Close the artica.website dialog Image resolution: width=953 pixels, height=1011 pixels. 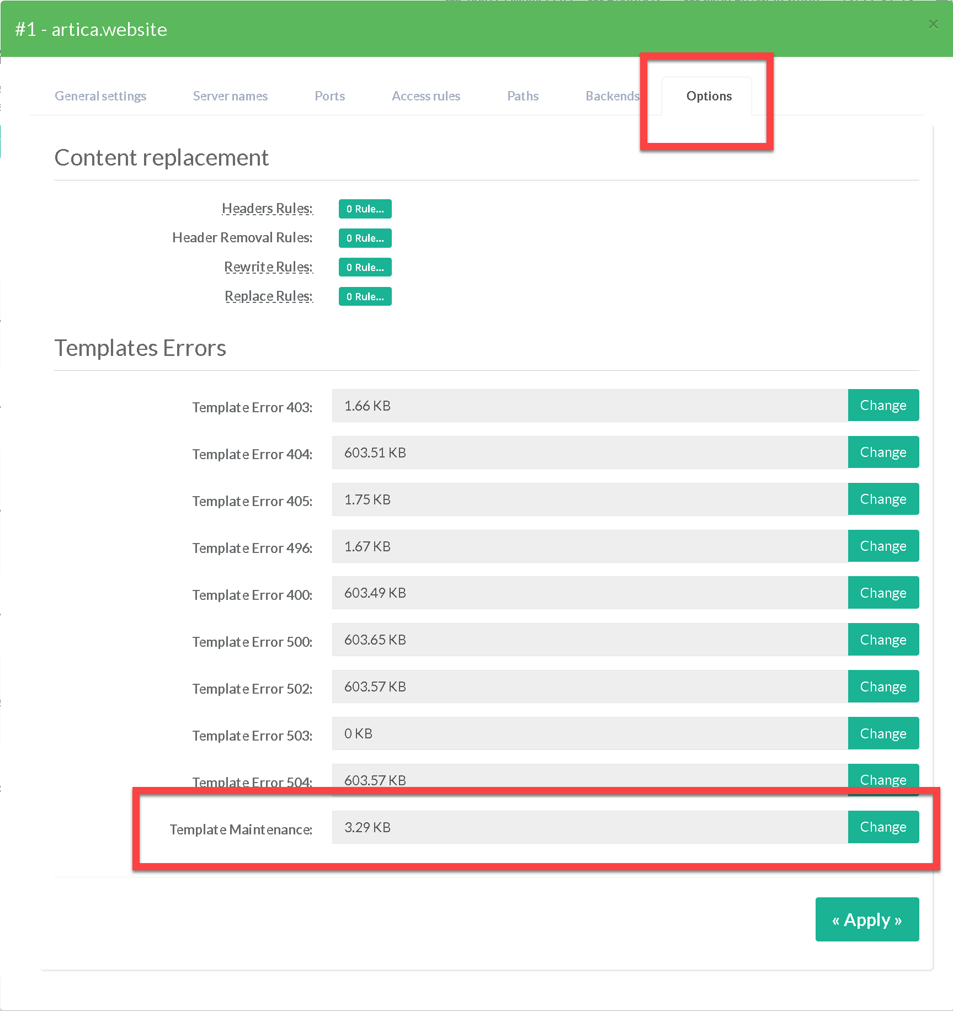coord(933,24)
